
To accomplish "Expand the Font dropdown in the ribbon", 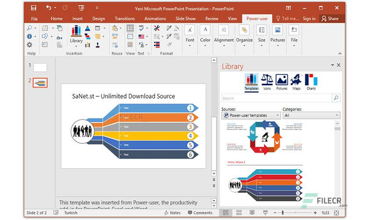I will click(190, 34).
